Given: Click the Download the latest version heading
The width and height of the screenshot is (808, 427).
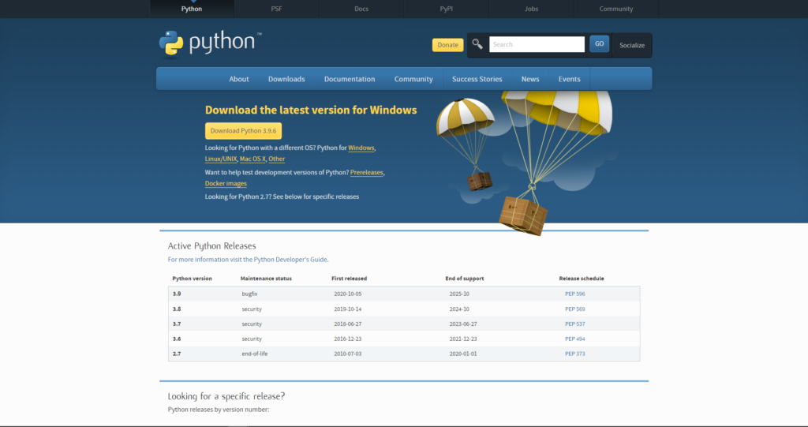Looking at the screenshot, I should [311, 110].
